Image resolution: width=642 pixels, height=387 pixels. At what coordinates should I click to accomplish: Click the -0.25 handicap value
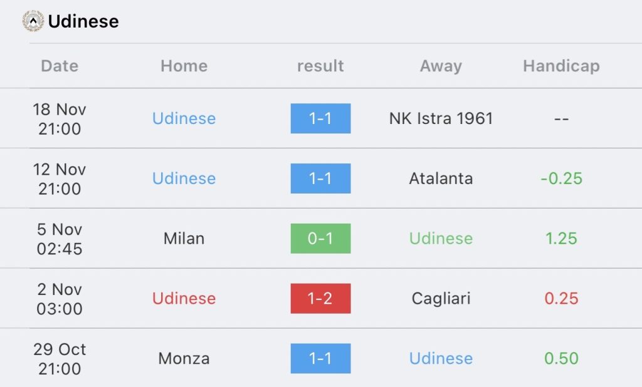(561, 178)
